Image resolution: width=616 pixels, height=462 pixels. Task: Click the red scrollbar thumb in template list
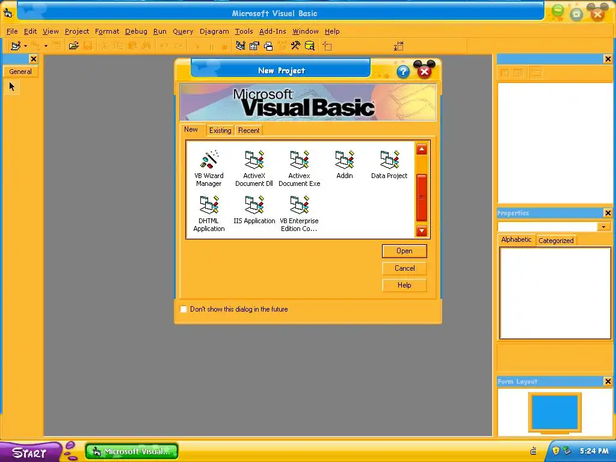pyautogui.click(x=422, y=197)
